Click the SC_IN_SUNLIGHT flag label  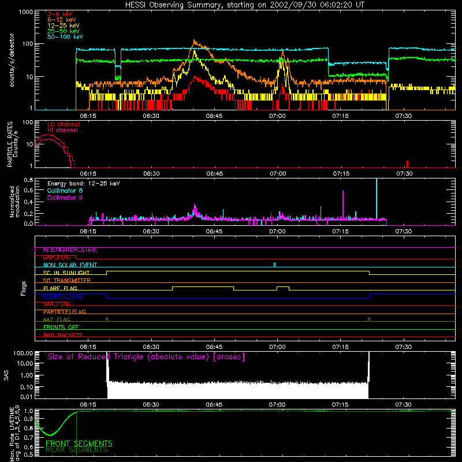click(66, 273)
